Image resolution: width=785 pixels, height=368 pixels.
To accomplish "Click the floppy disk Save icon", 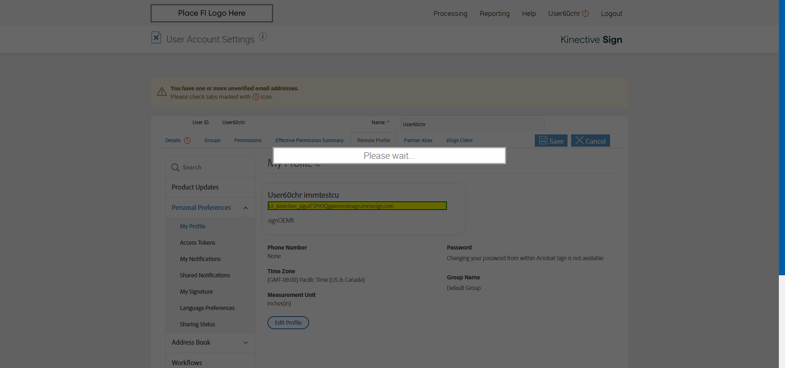I will point(543,141).
